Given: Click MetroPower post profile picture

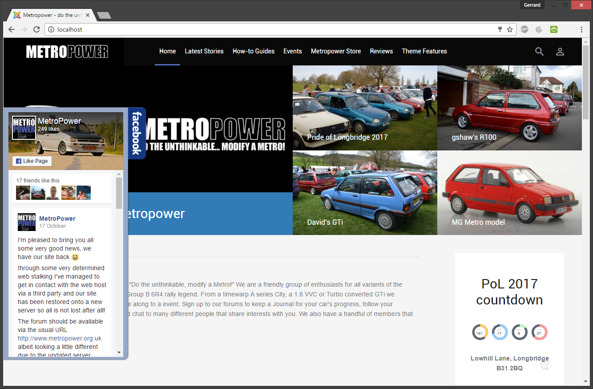Looking at the screenshot, I should [27, 222].
